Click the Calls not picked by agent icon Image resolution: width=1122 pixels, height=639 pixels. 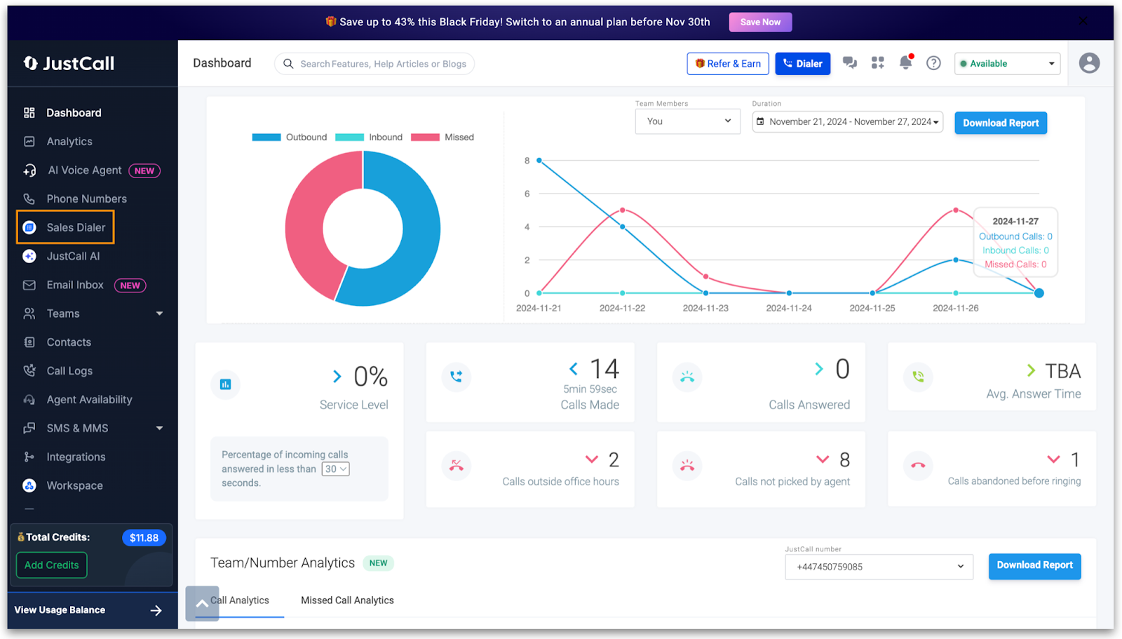687,465
